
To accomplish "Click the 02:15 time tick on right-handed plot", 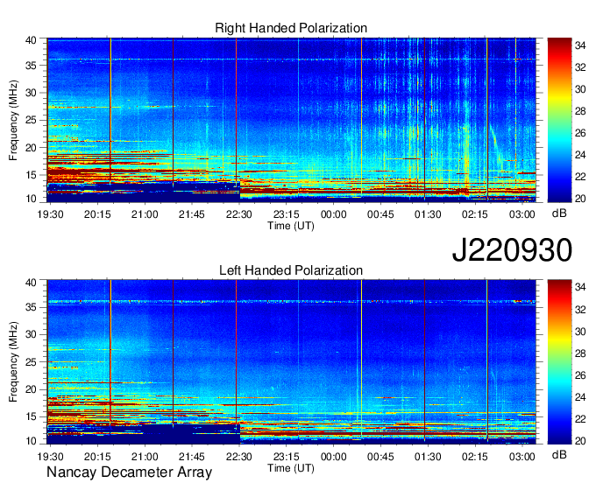I will click(x=475, y=214).
